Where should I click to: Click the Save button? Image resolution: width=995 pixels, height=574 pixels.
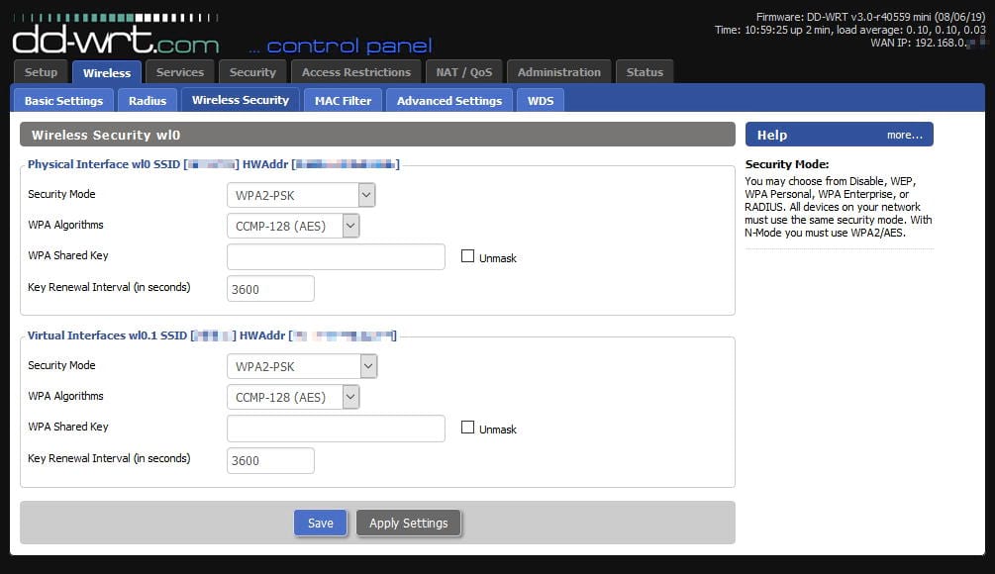tap(321, 523)
